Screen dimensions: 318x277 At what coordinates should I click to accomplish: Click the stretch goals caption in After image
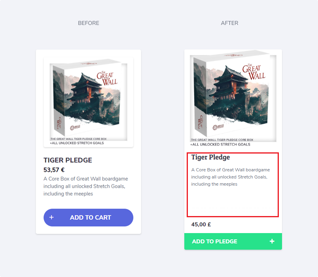pyautogui.click(x=220, y=144)
